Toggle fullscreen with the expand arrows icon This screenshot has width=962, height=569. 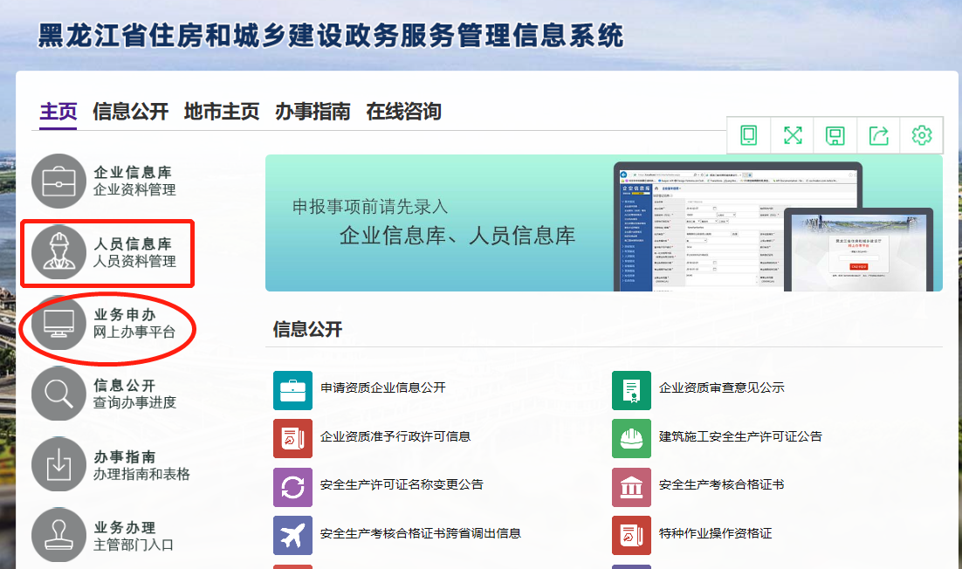click(792, 135)
